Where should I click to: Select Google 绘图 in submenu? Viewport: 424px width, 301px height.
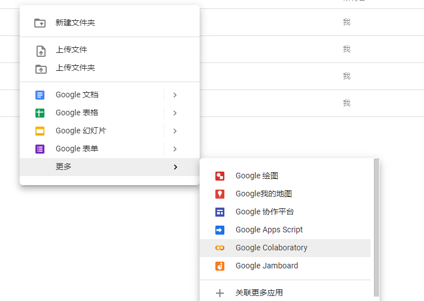[285, 176]
